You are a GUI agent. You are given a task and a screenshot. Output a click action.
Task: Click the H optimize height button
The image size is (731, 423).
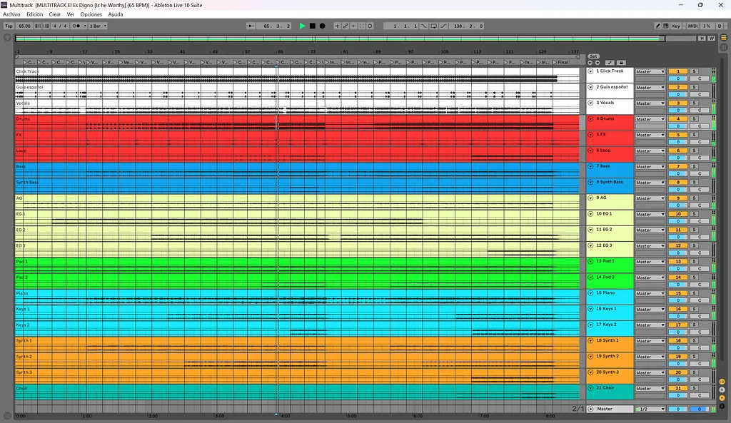pos(702,39)
